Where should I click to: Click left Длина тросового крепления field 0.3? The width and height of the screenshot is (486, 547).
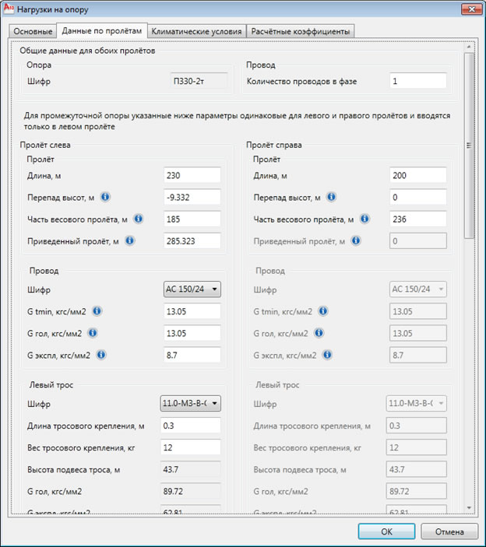click(190, 426)
